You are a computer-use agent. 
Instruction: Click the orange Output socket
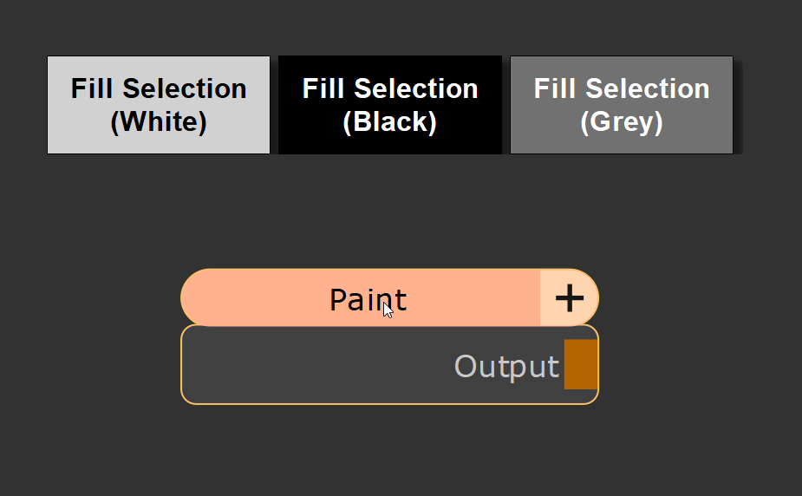pyautogui.click(x=580, y=365)
